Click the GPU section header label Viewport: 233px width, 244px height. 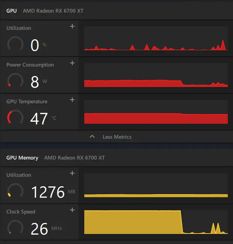pos(12,11)
